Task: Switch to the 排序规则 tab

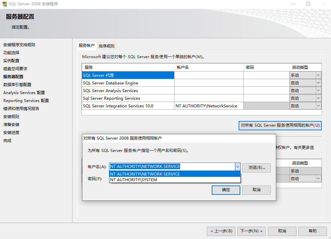Action: [x=106, y=46]
